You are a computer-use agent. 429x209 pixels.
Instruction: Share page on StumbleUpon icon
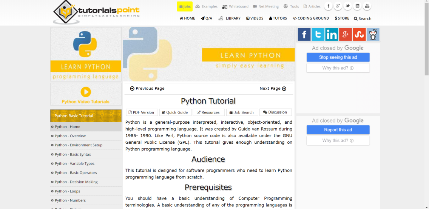click(359, 34)
